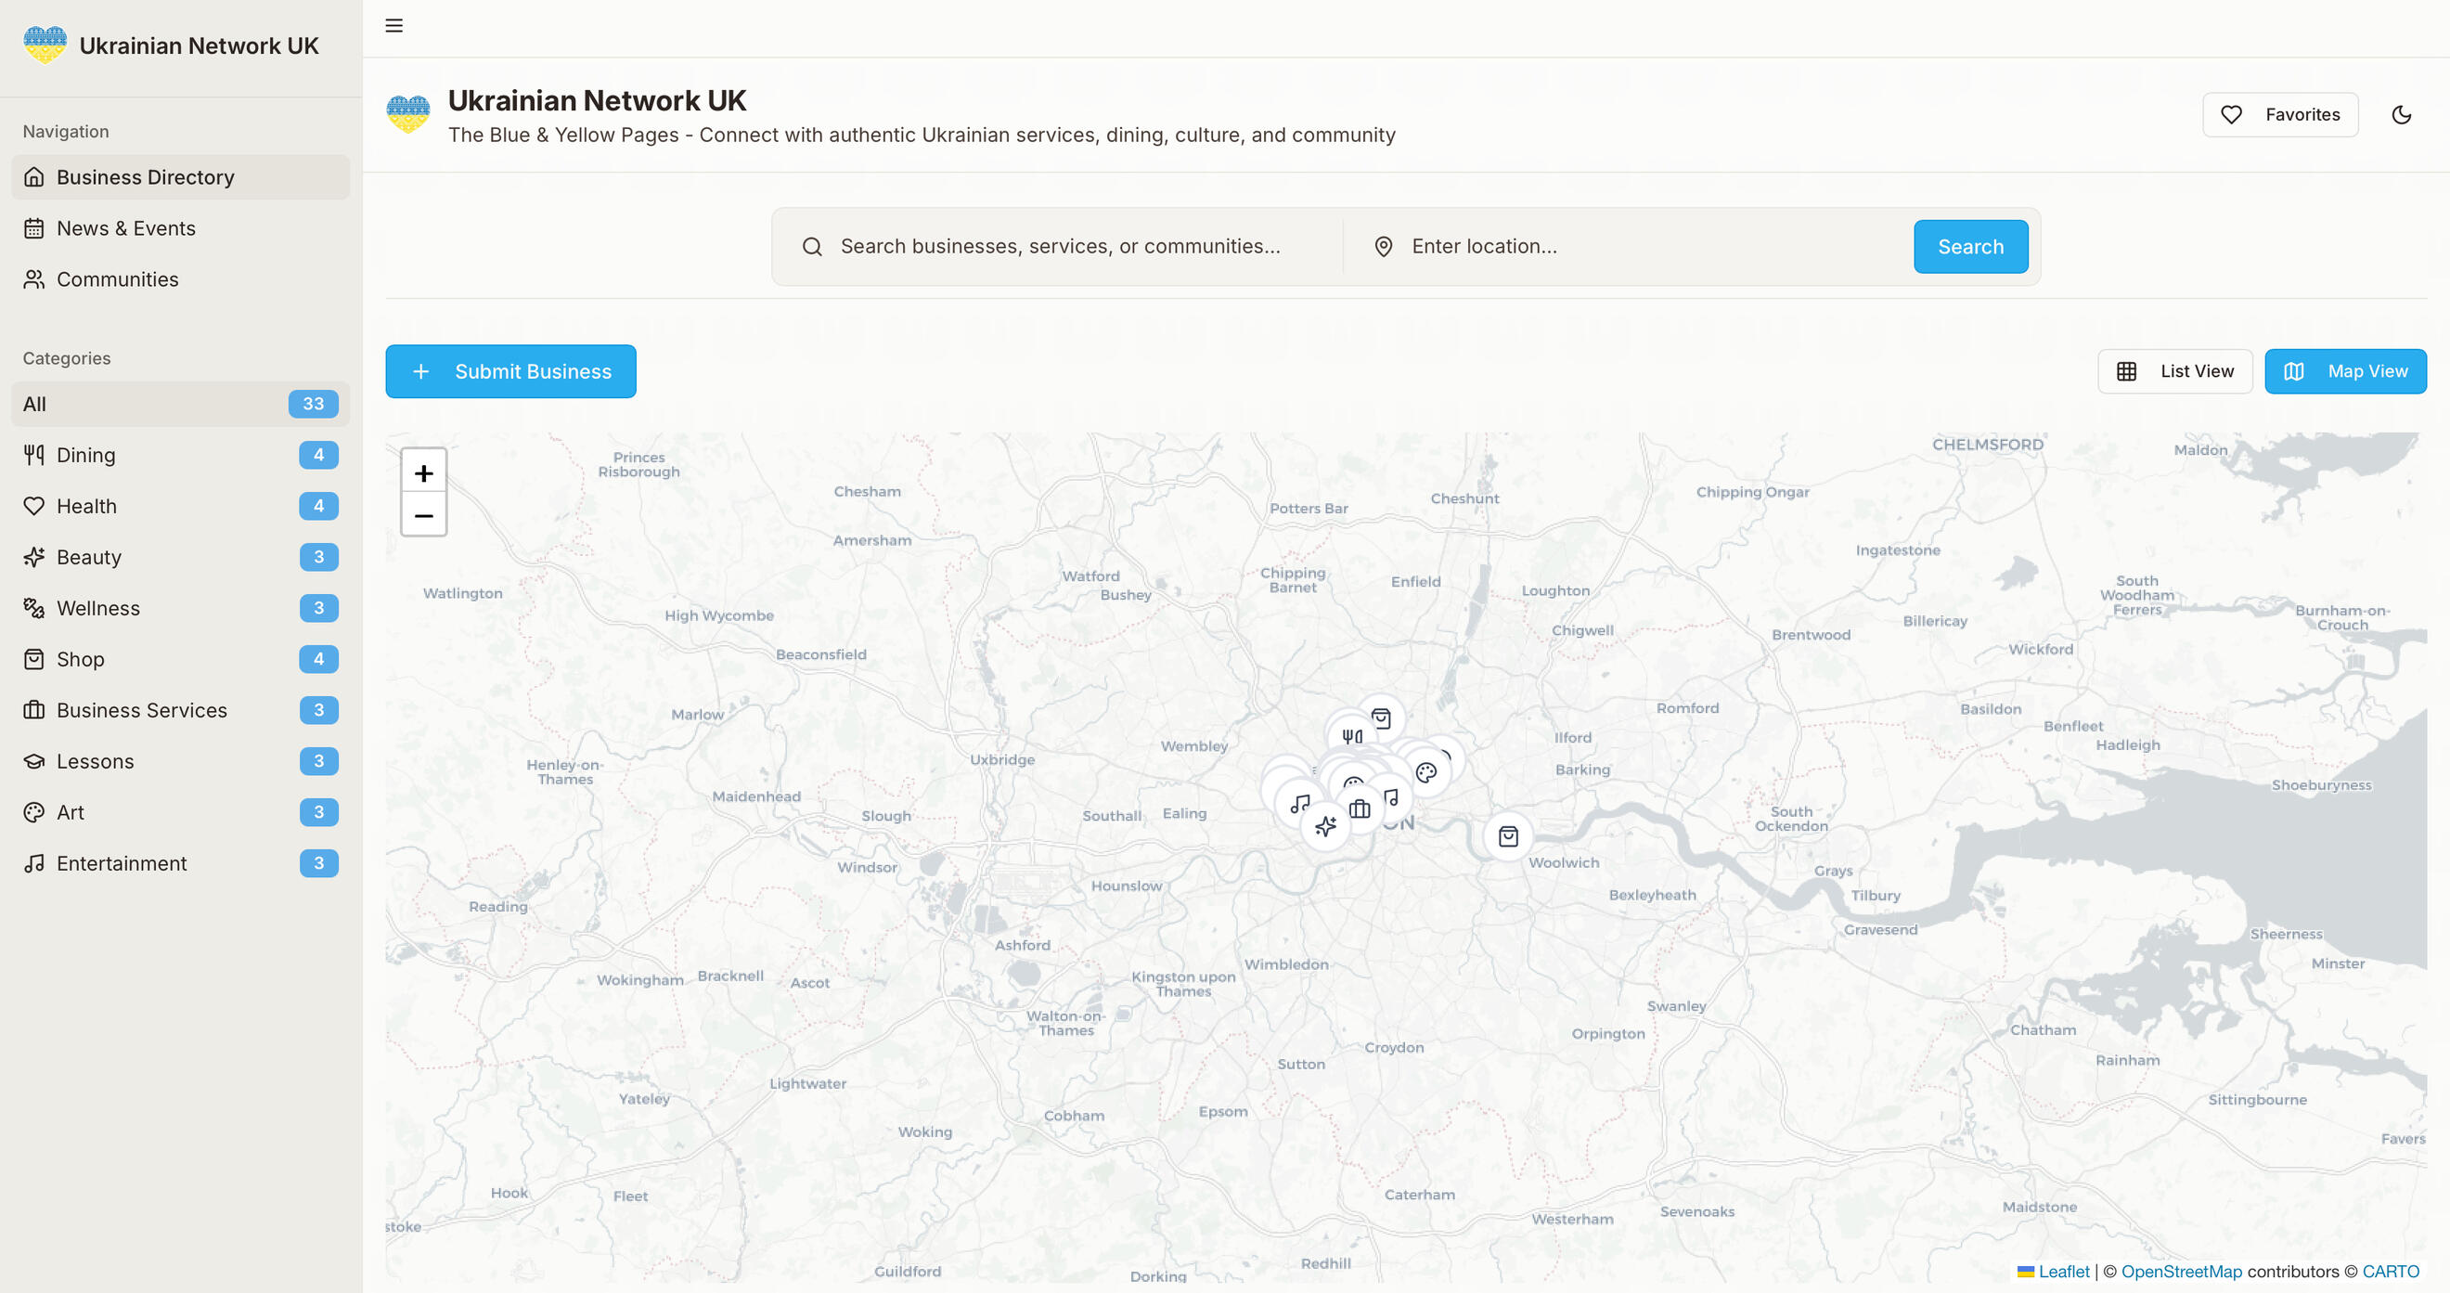Open Favorites list
Viewport: 2450px width, 1293px height.
(2280, 114)
